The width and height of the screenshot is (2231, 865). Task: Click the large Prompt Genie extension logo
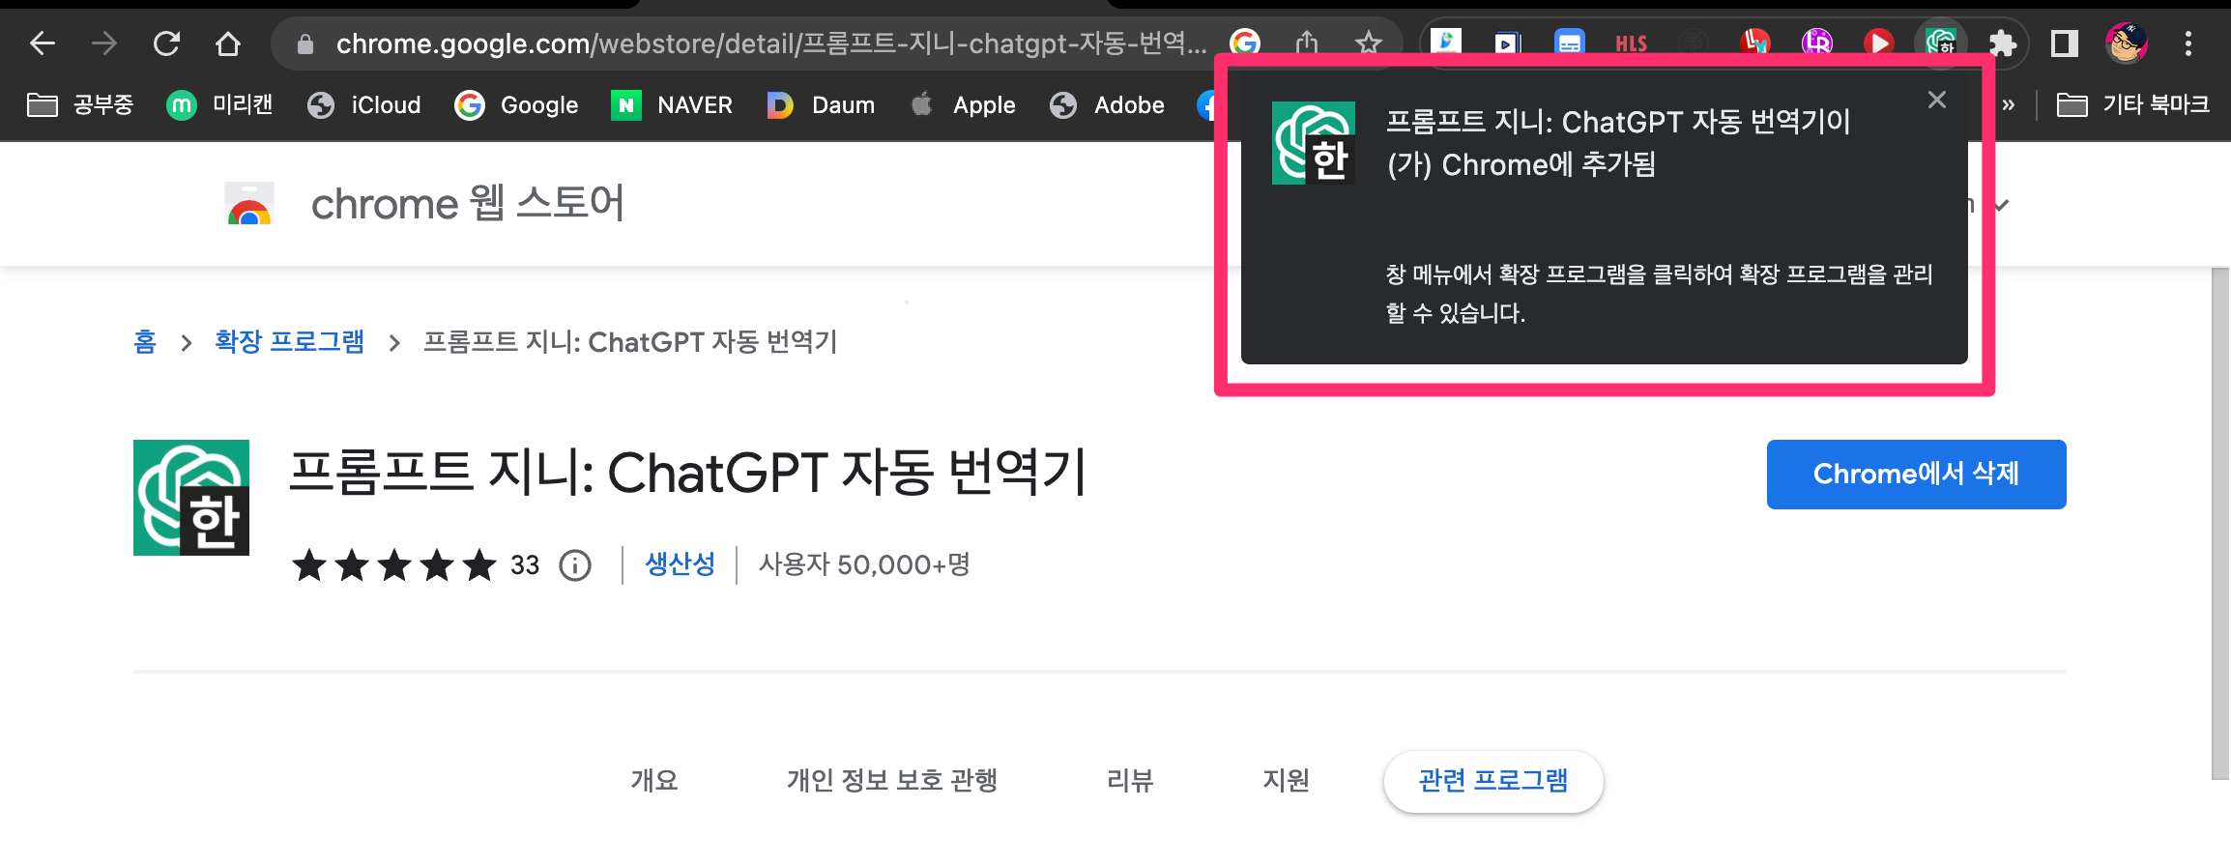tap(191, 498)
